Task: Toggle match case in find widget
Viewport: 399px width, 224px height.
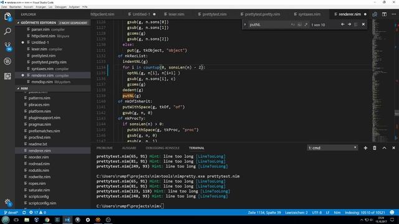Action: (x=292, y=25)
